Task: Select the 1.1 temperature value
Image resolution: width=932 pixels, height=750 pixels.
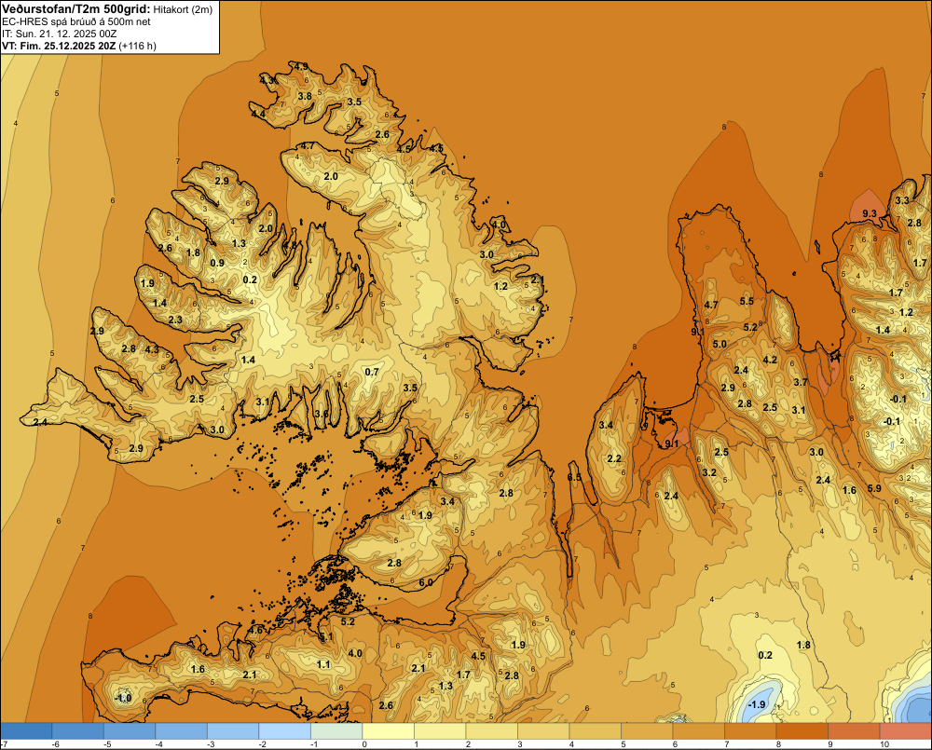Action: click(x=323, y=664)
